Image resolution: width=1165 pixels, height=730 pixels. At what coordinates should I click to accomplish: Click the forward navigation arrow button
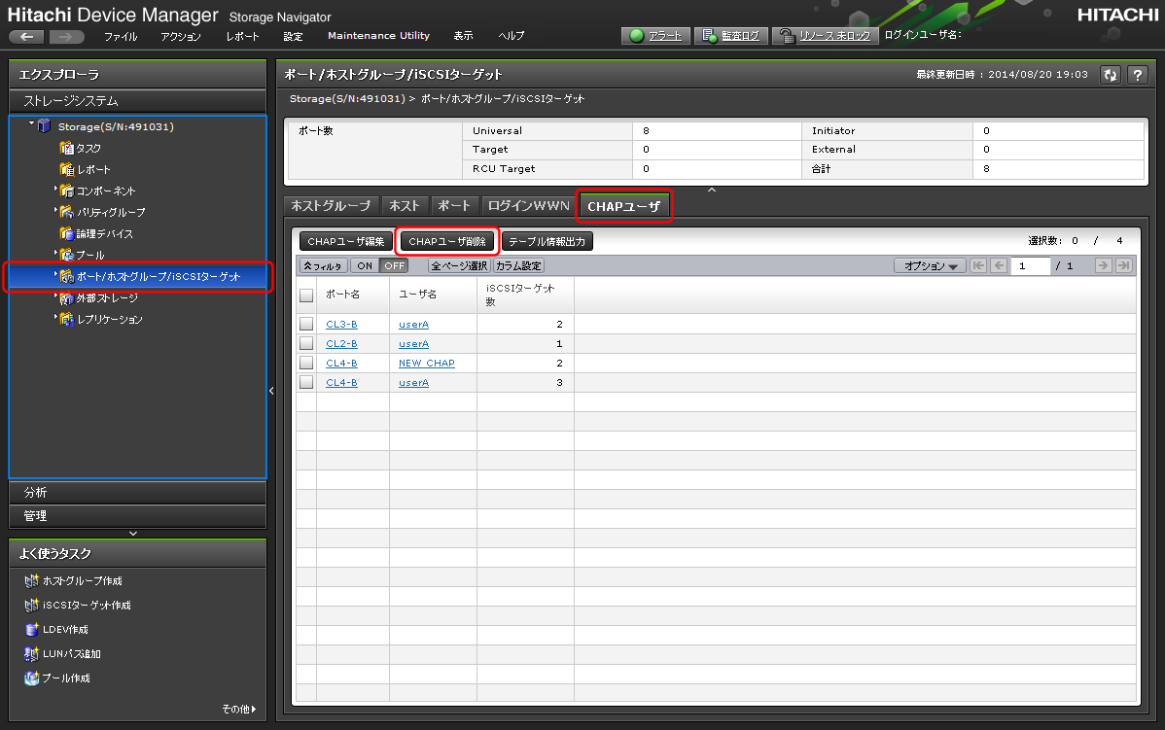(x=66, y=36)
